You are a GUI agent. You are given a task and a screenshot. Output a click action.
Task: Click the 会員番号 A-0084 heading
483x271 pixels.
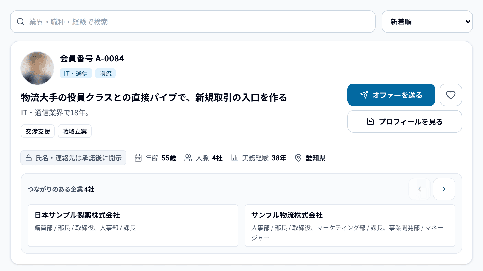[x=92, y=58]
